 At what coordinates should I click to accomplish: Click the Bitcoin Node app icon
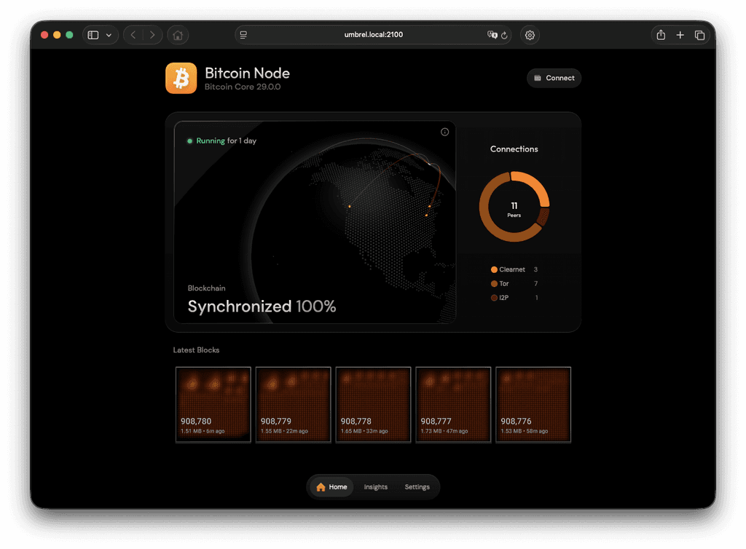click(x=181, y=78)
